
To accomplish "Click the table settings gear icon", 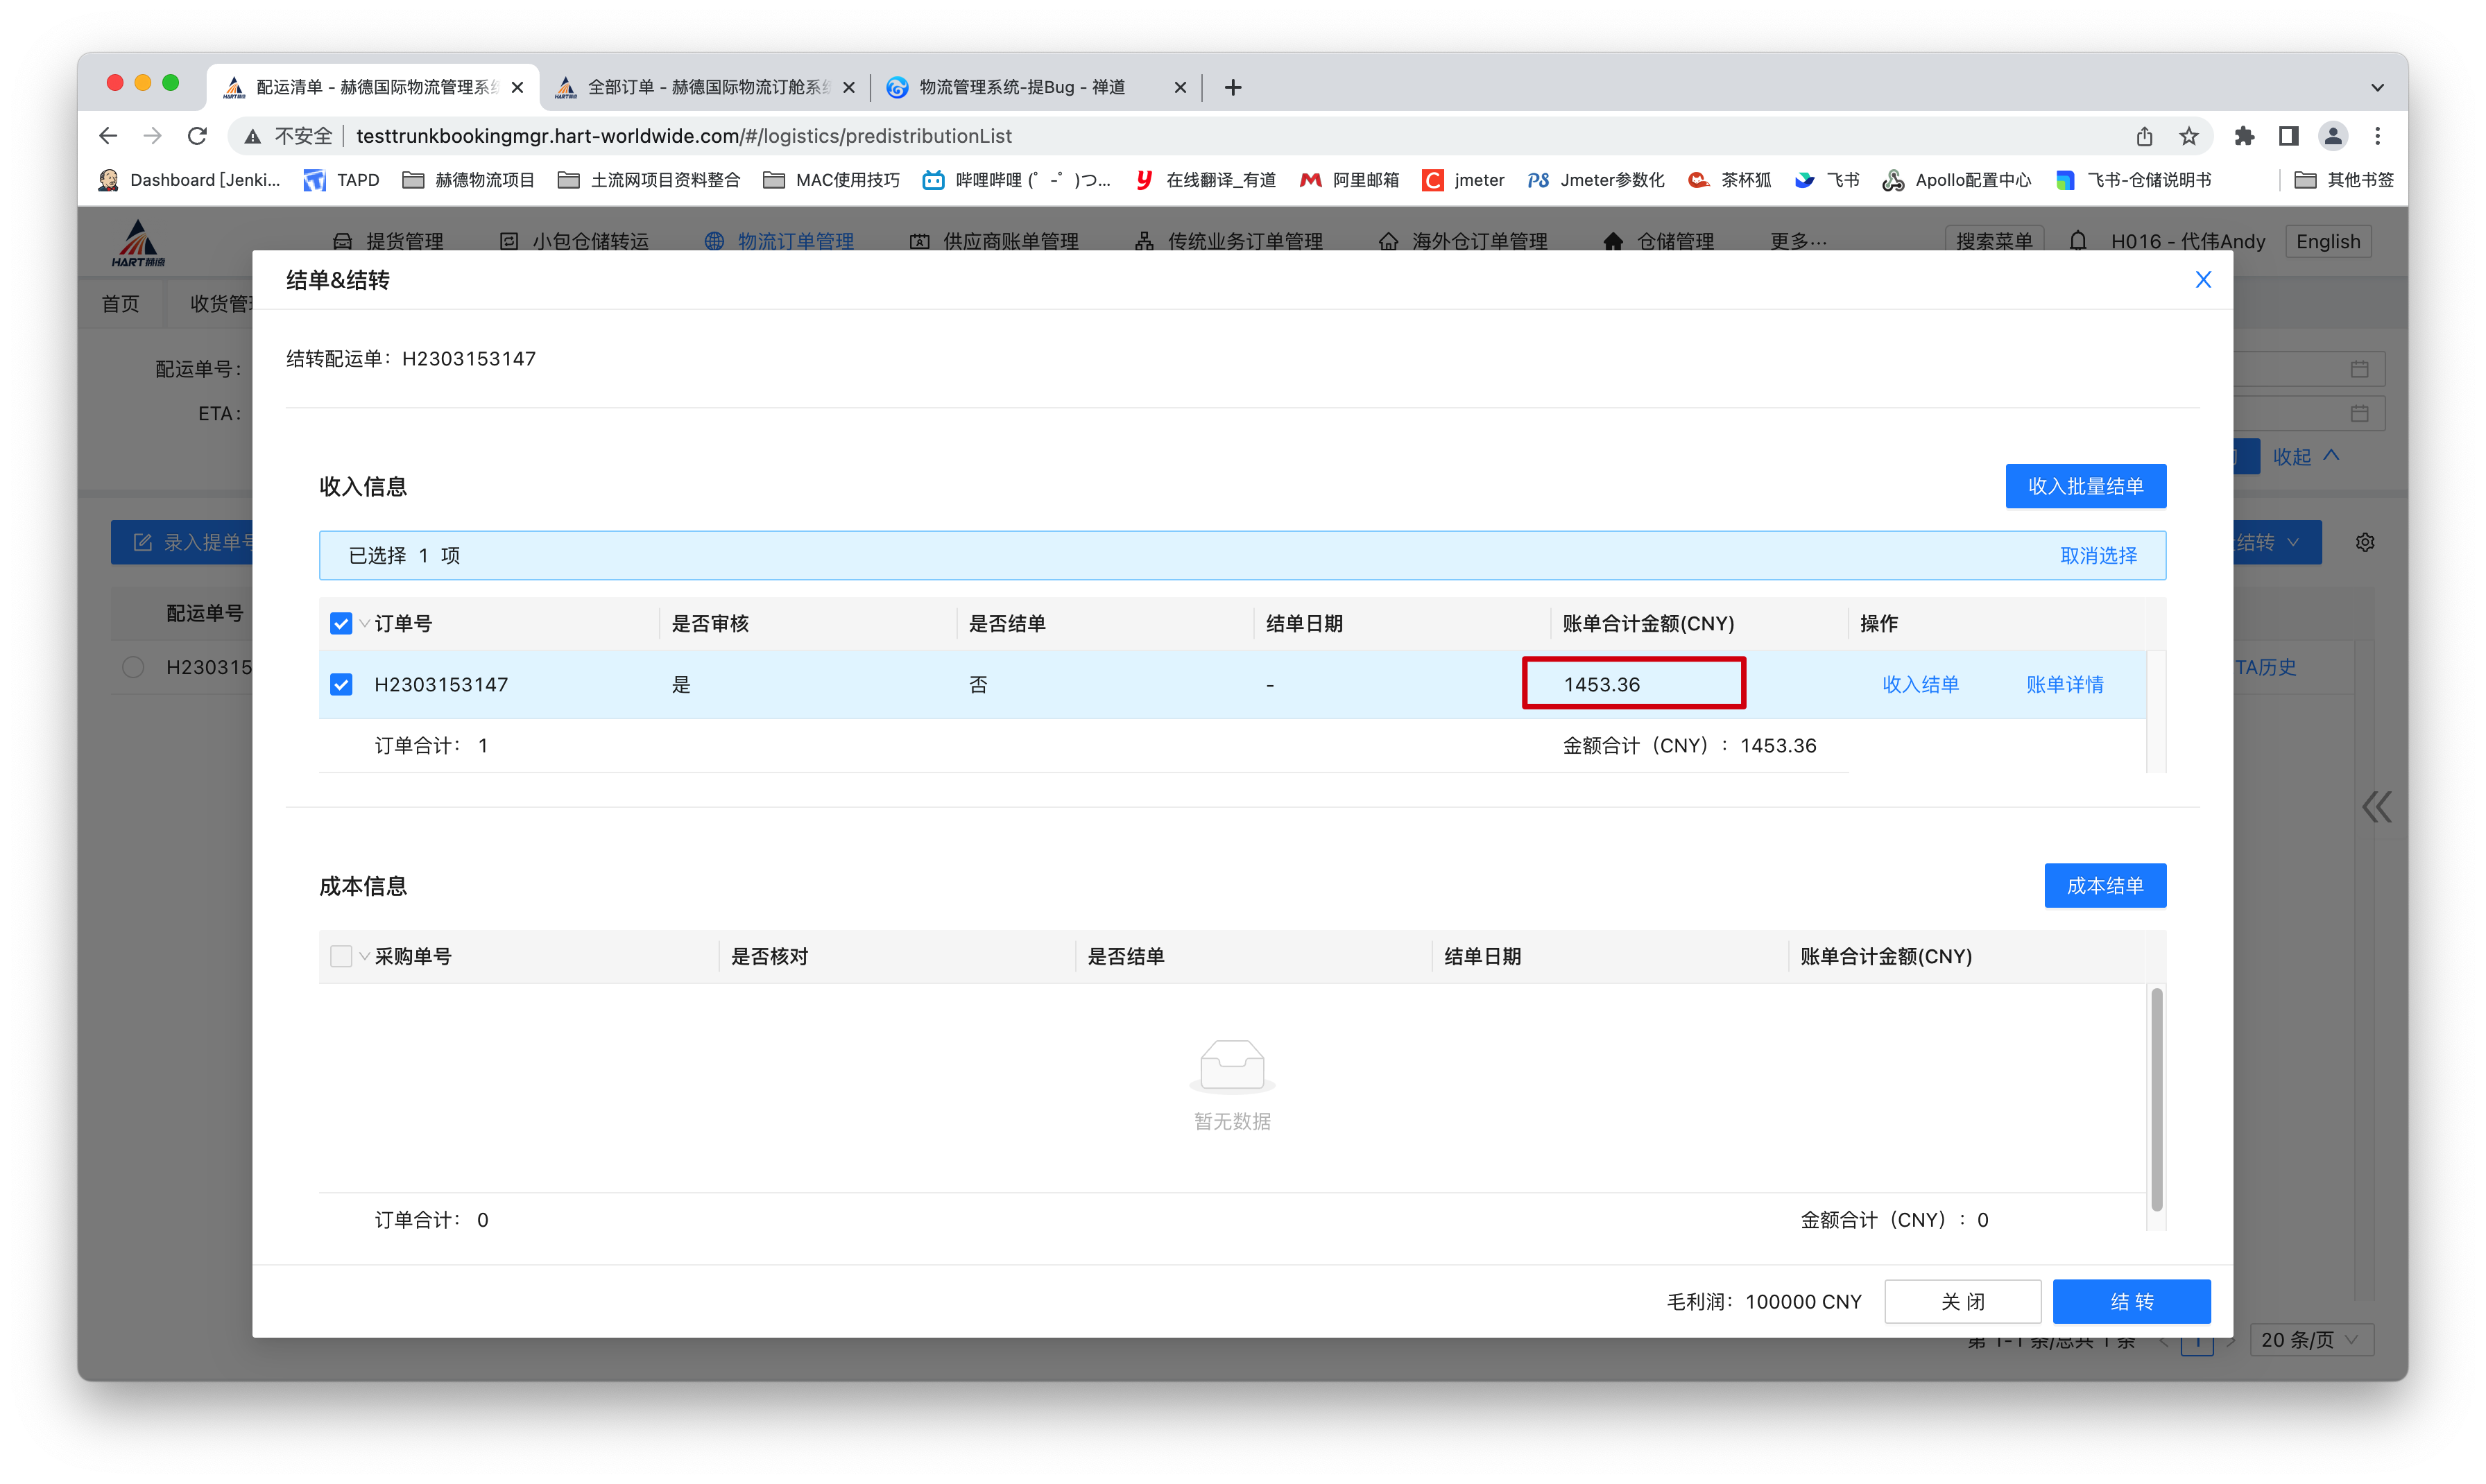I will 2364,542.
